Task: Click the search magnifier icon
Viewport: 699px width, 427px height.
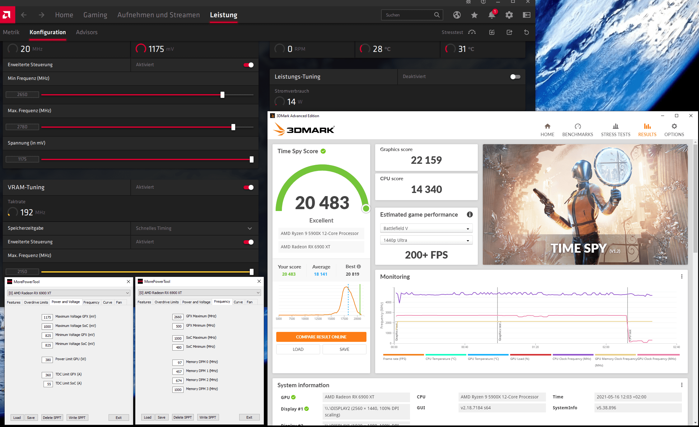Action: (x=437, y=15)
